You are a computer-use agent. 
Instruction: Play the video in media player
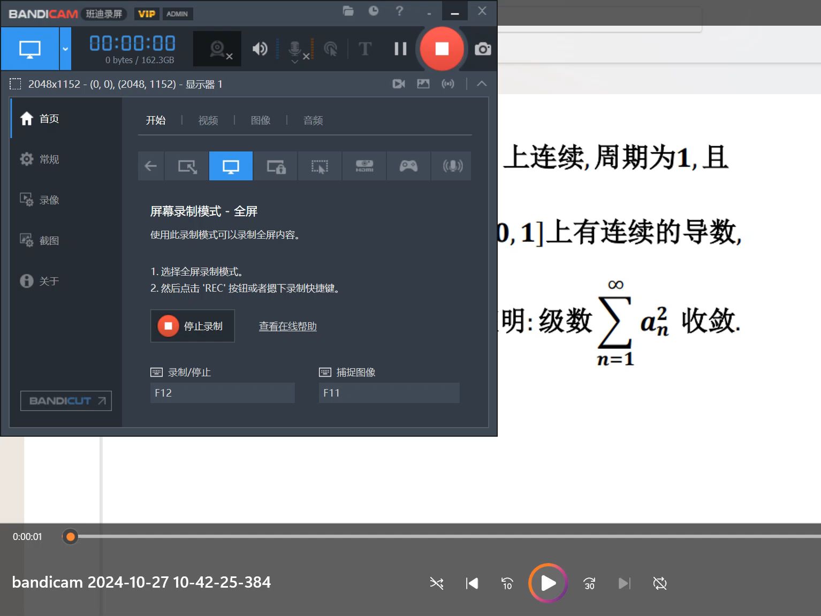tap(548, 583)
